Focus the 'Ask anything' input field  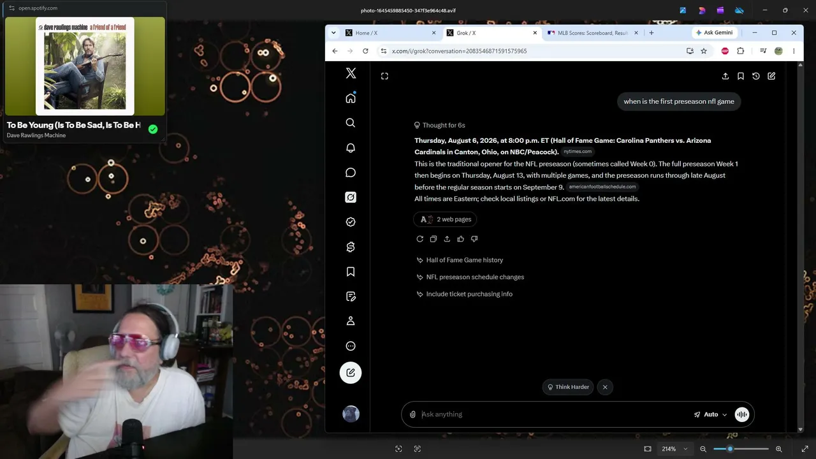(x=555, y=414)
